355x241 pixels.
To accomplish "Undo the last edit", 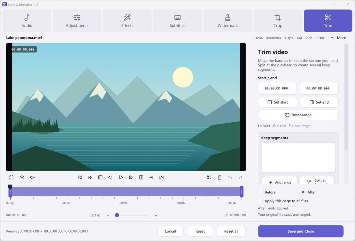I will click(x=230, y=178).
